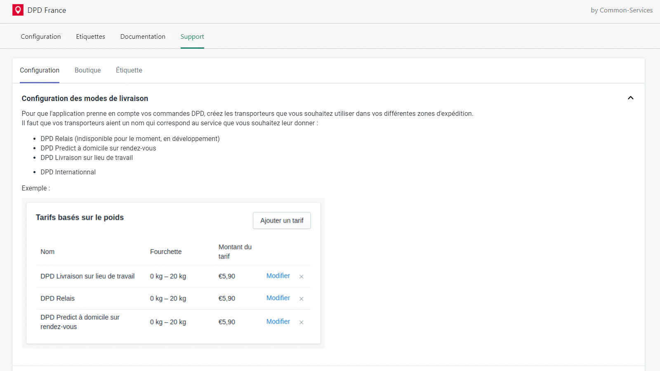
Task: Click Modifier for DPD Predict à domicile
Action: (x=278, y=322)
